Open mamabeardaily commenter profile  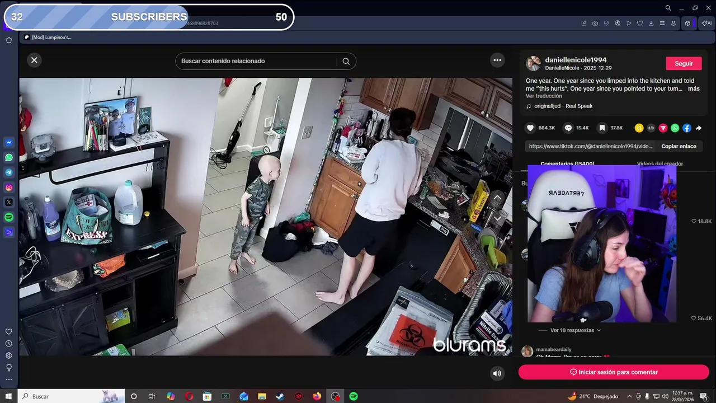coord(553,349)
